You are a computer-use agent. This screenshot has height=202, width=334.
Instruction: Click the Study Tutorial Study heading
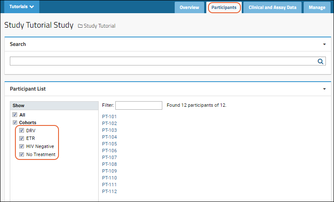pos(39,25)
